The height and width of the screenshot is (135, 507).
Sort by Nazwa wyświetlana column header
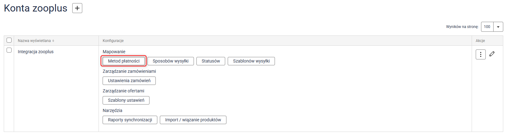click(x=34, y=41)
